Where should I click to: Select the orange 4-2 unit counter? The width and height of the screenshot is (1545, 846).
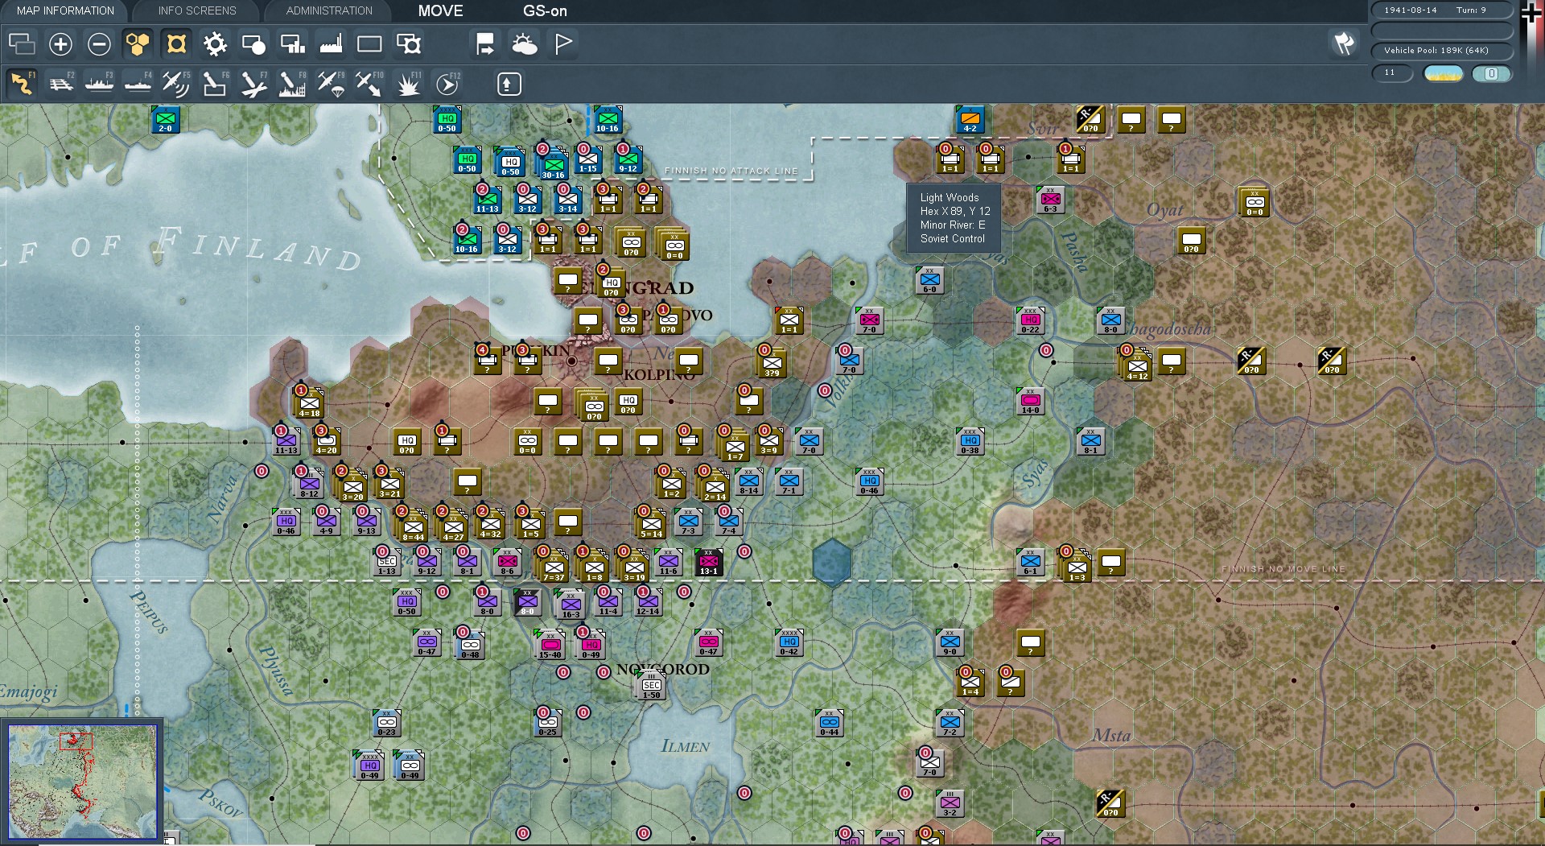click(x=970, y=119)
